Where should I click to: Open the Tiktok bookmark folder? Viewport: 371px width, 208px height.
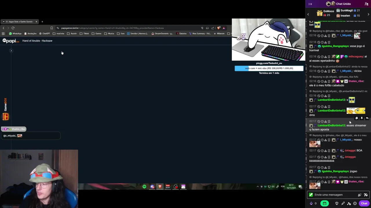tap(84, 34)
